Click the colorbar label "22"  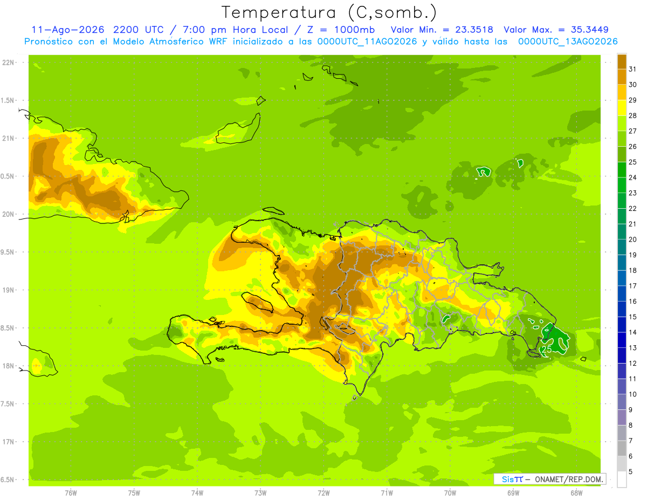(633, 208)
